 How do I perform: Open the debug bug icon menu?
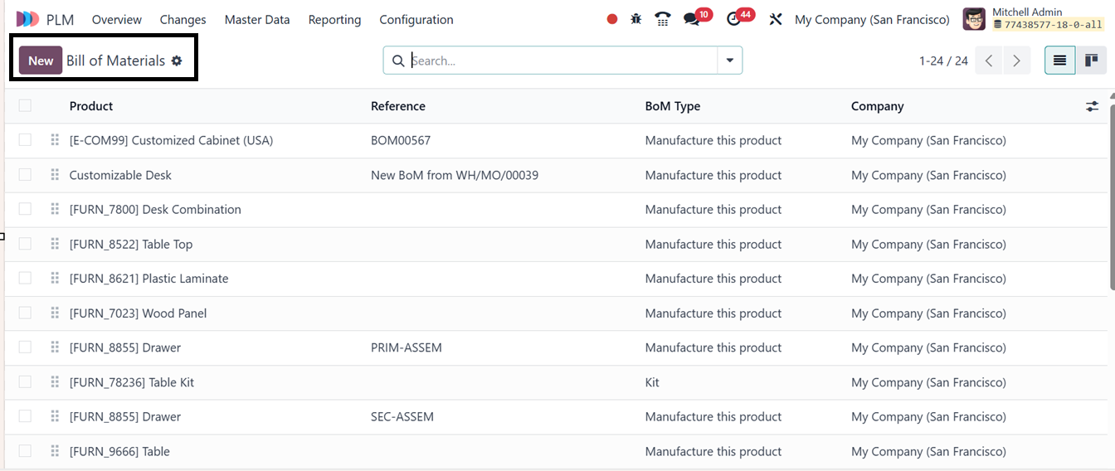point(636,19)
